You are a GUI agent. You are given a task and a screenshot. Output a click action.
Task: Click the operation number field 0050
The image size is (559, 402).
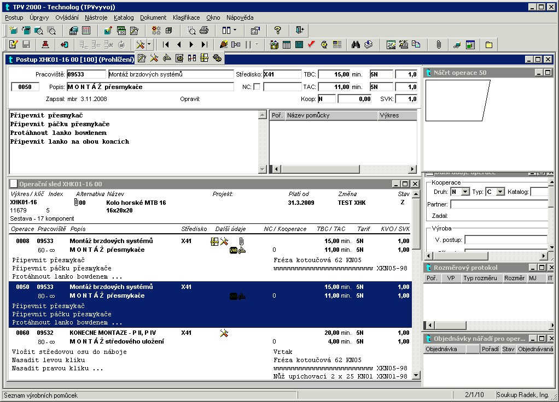25,87
